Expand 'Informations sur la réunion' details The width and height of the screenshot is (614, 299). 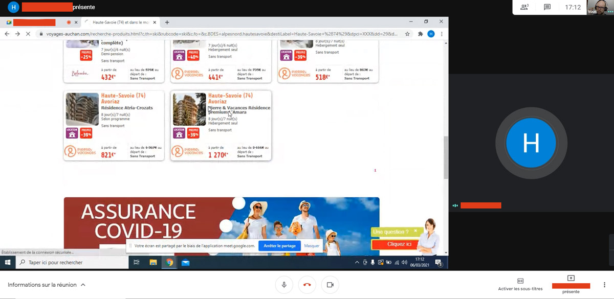47,285
